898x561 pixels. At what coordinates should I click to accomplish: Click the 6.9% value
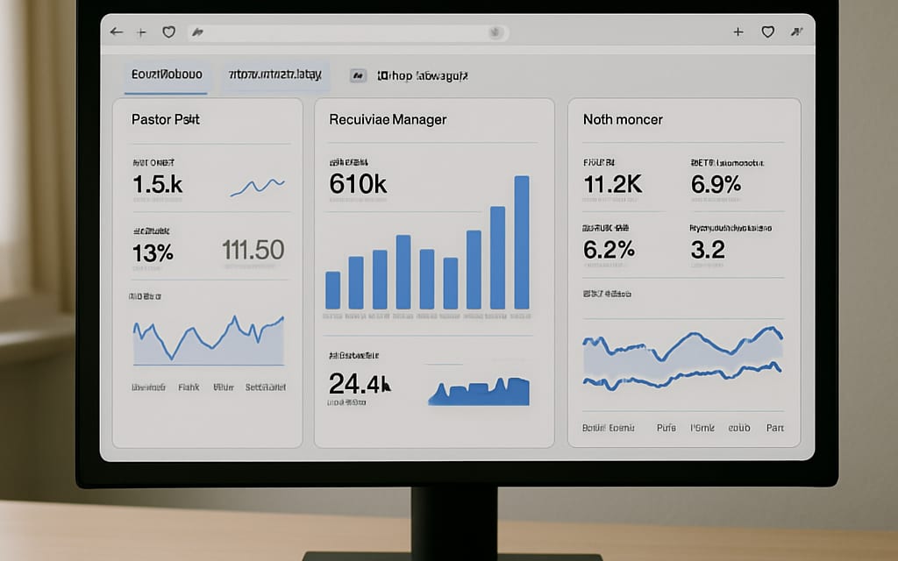[x=716, y=184]
